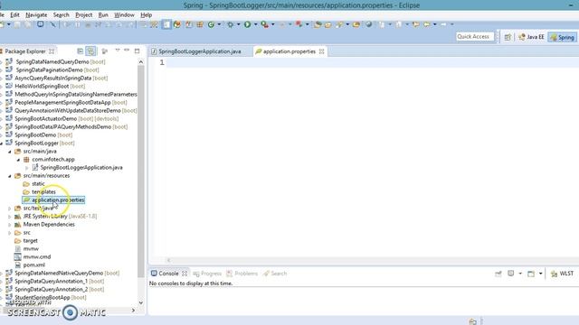Image resolution: width=579 pixels, height=325 pixels.
Task: Open the Navigate menu
Action: 36,14
